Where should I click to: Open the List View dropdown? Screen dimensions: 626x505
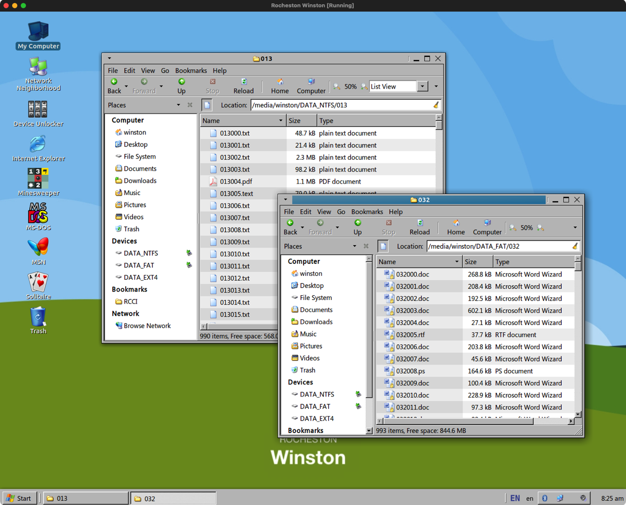point(423,87)
